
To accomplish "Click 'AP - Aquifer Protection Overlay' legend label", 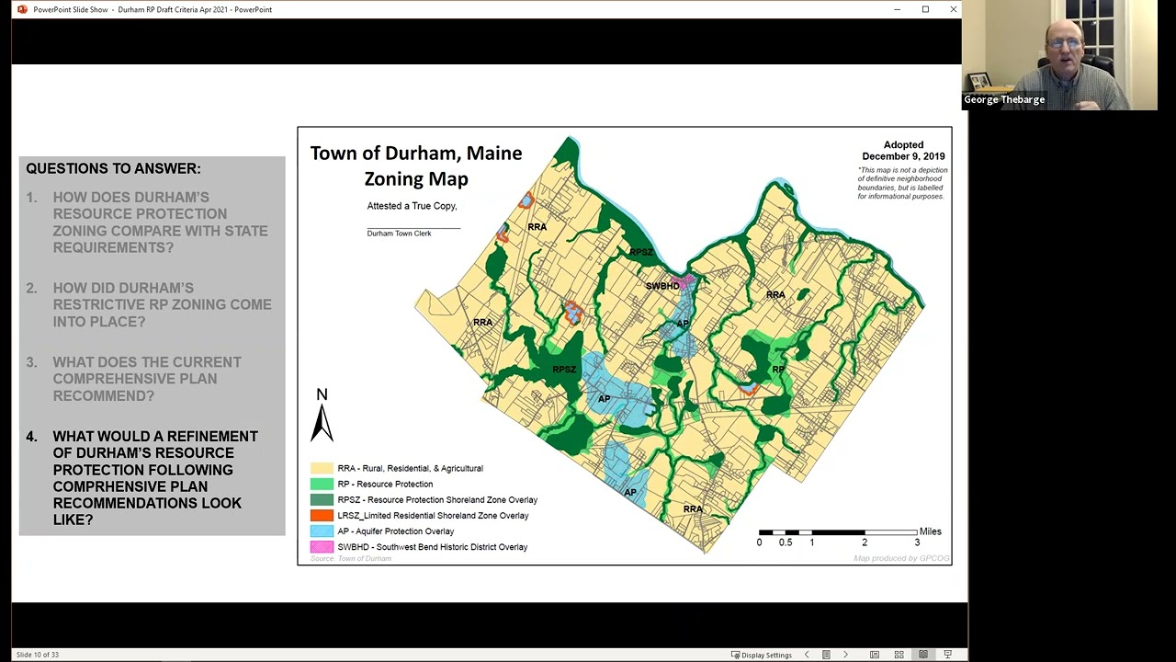I will click(x=395, y=531).
